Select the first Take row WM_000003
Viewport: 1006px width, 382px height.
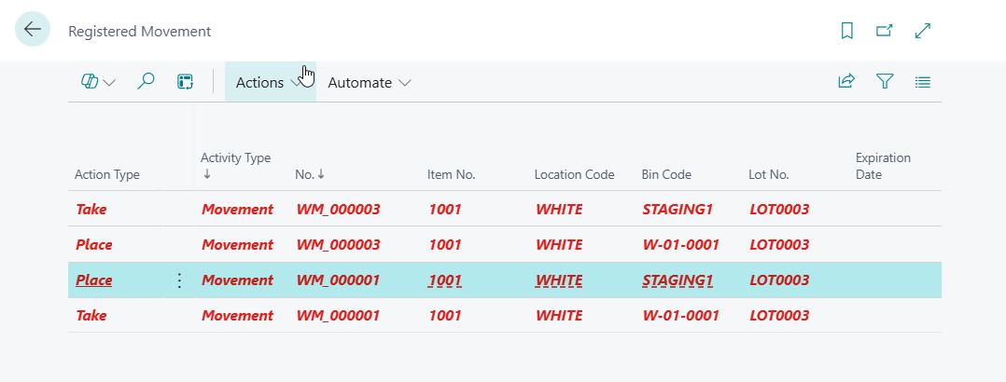point(91,210)
